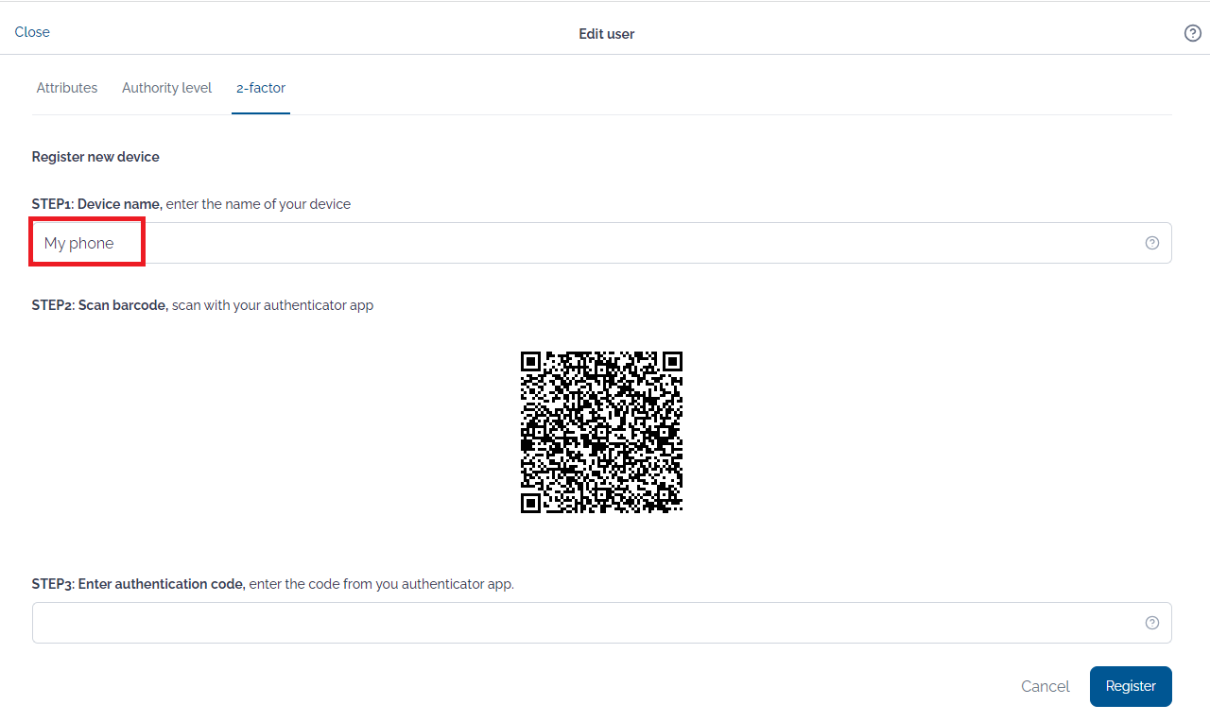The height and width of the screenshot is (722, 1210).
Task: Switch to the Attributes tab
Action: (67, 88)
